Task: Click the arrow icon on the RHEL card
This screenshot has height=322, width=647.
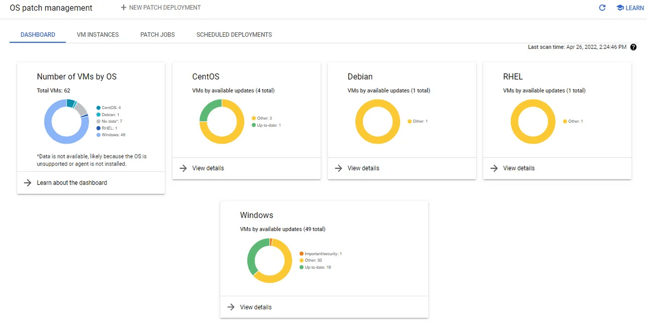Action: click(493, 168)
